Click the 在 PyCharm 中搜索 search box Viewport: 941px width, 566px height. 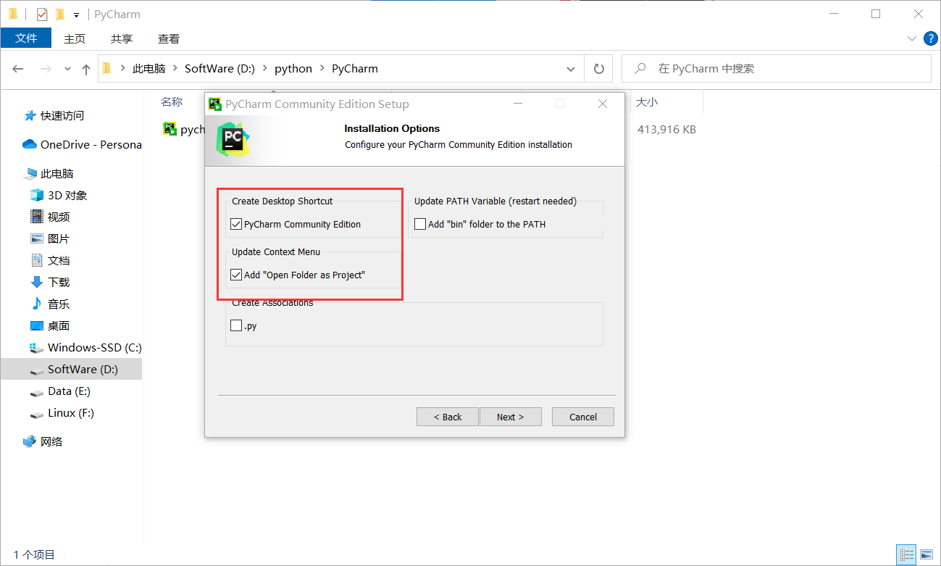(777, 69)
